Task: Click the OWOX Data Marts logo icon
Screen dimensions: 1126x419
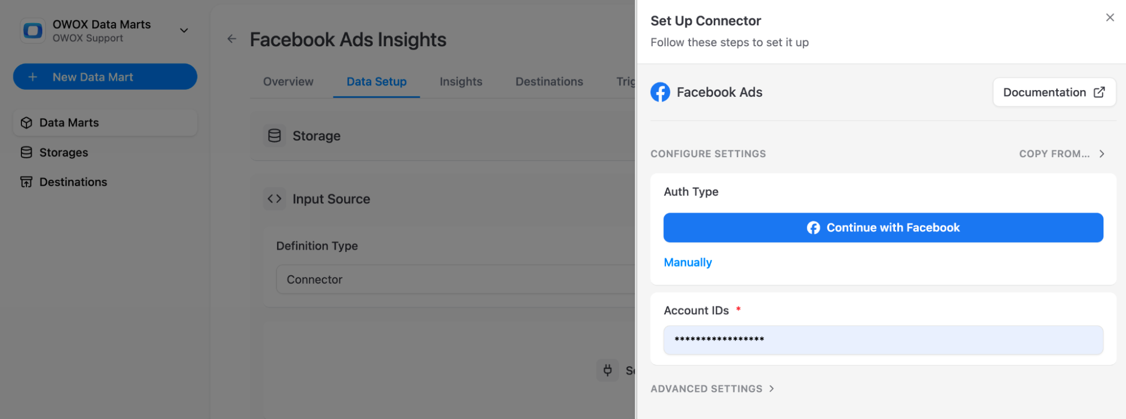Action: pyautogui.click(x=33, y=30)
